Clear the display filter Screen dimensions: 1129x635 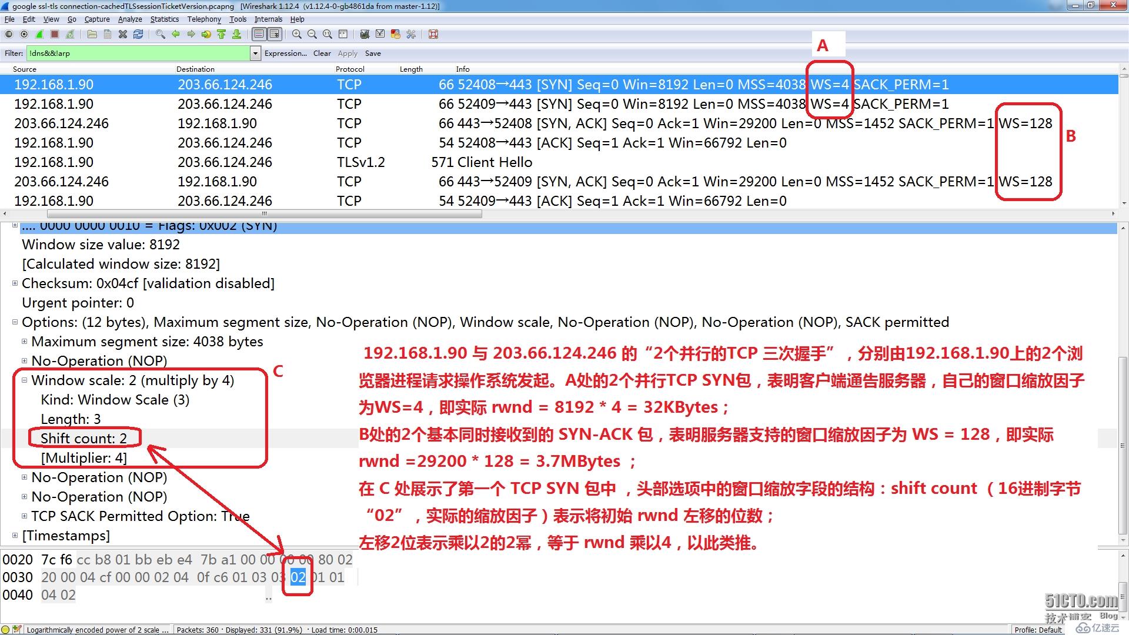click(x=322, y=54)
